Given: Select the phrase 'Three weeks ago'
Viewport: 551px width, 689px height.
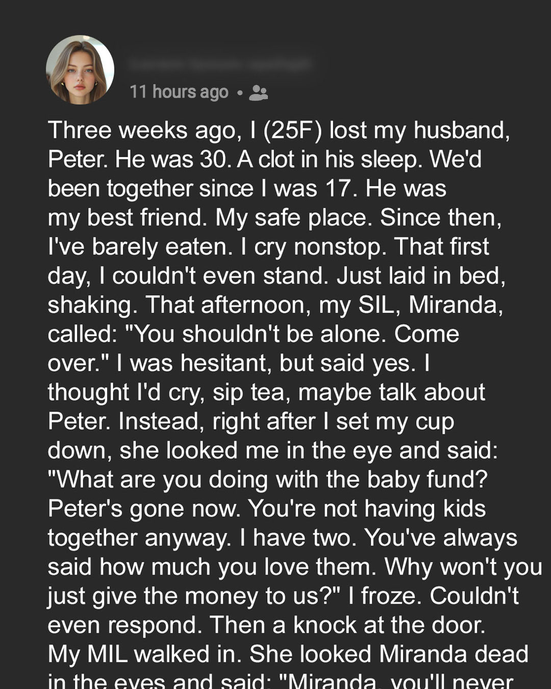Looking at the screenshot, I should 141,131.
